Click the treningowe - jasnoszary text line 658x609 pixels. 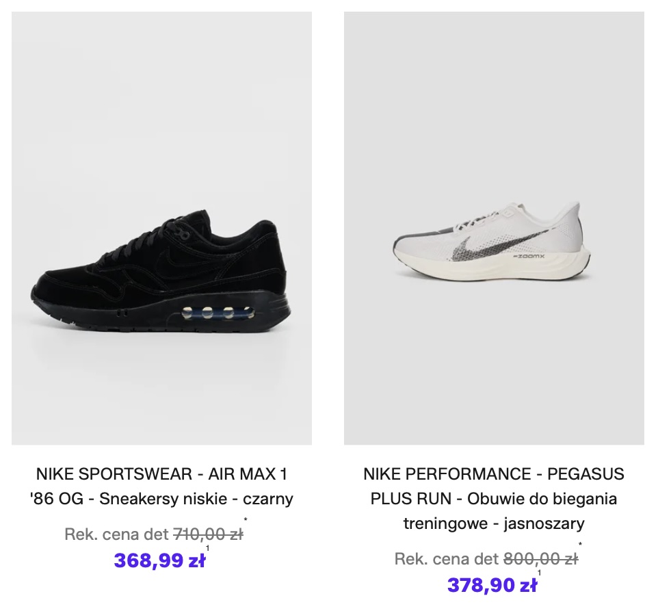494,524
